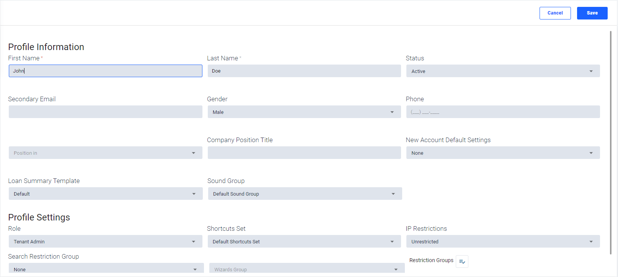Screen dimensions: 618x277
Task: Expand New Account Default Settings dropdown
Action: click(x=503, y=153)
